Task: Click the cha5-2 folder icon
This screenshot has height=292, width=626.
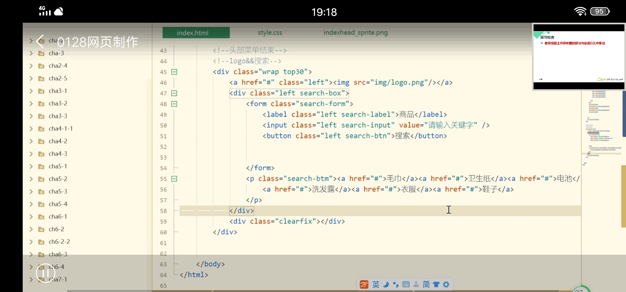Action: [41, 179]
